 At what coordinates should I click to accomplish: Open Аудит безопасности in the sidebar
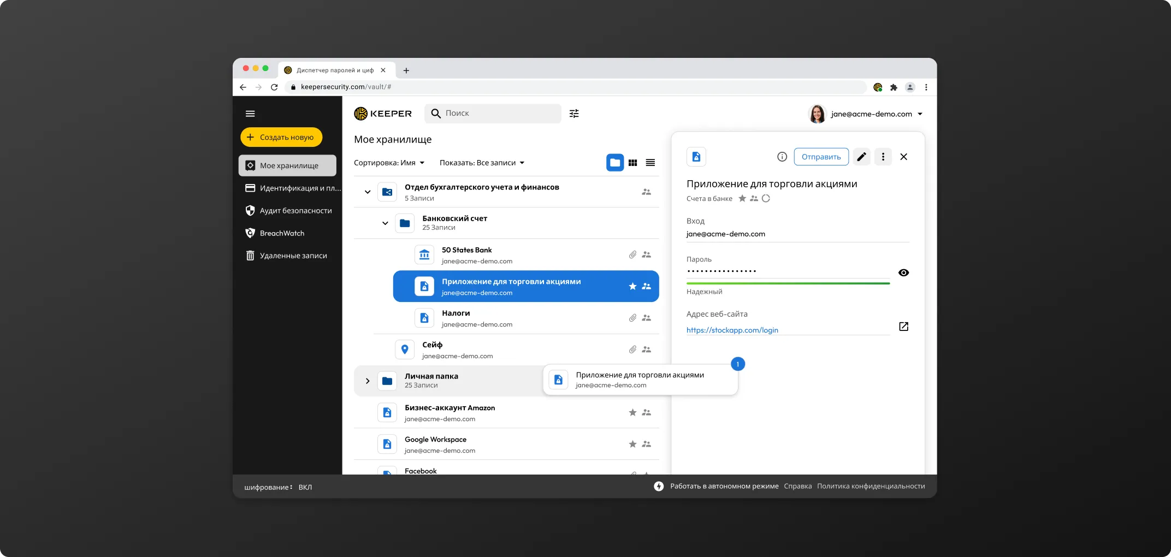(x=288, y=210)
